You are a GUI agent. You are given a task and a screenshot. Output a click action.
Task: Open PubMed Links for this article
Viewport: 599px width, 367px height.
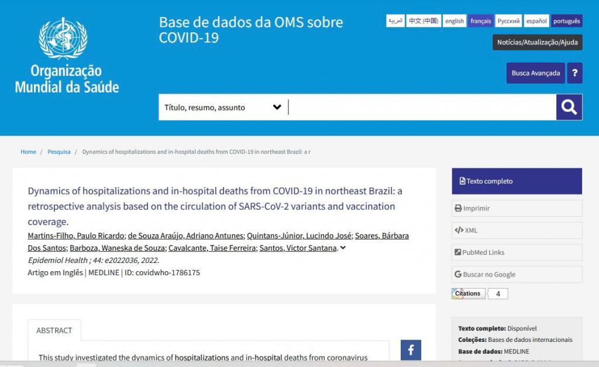(517, 252)
